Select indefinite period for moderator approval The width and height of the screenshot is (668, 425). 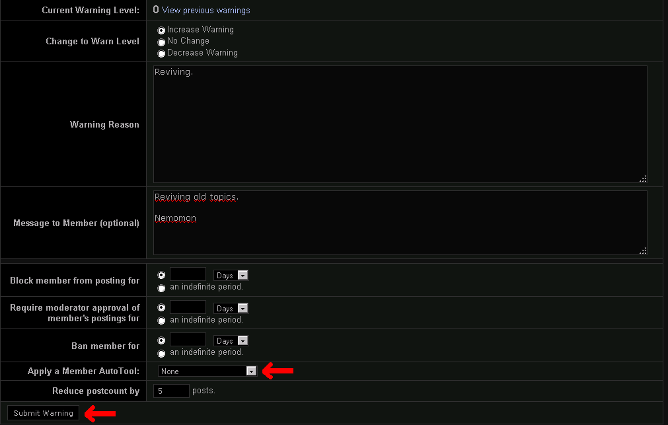point(161,321)
